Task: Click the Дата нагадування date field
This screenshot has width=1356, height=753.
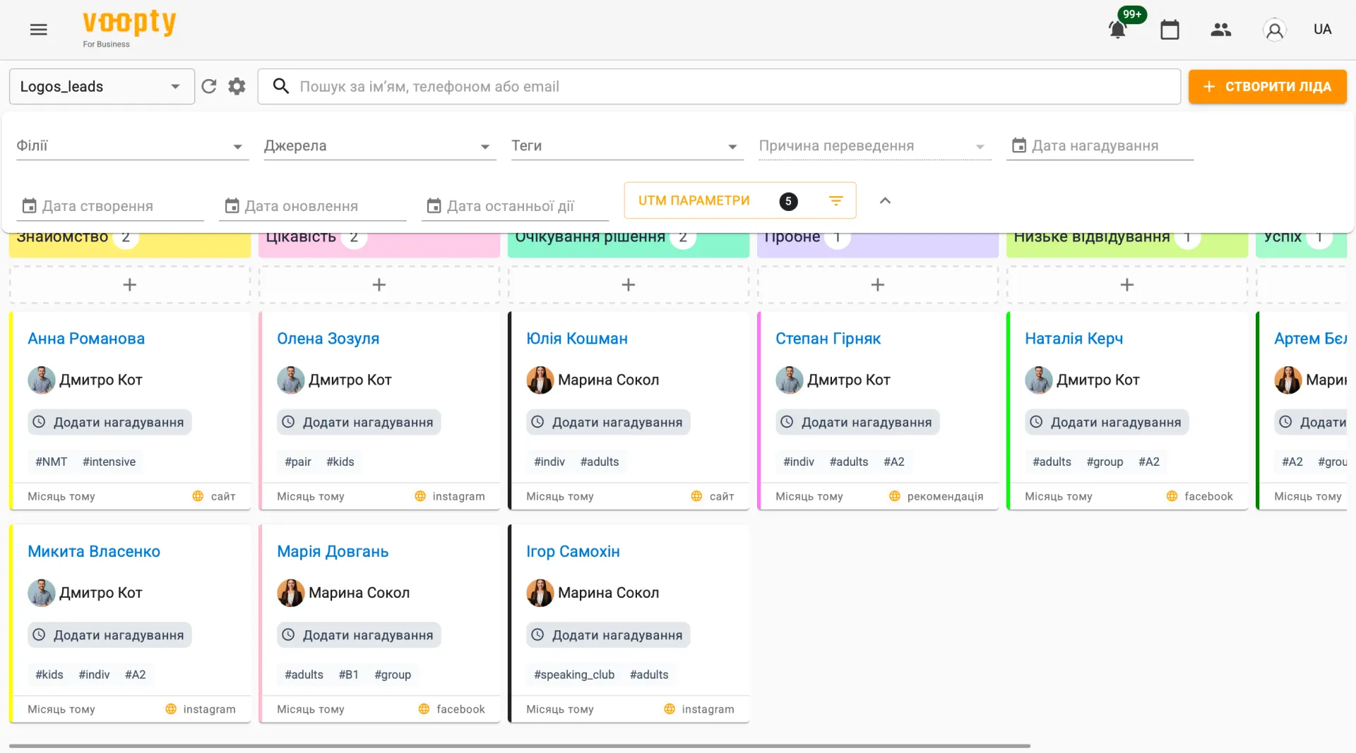Action: (x=1100, y=146)
